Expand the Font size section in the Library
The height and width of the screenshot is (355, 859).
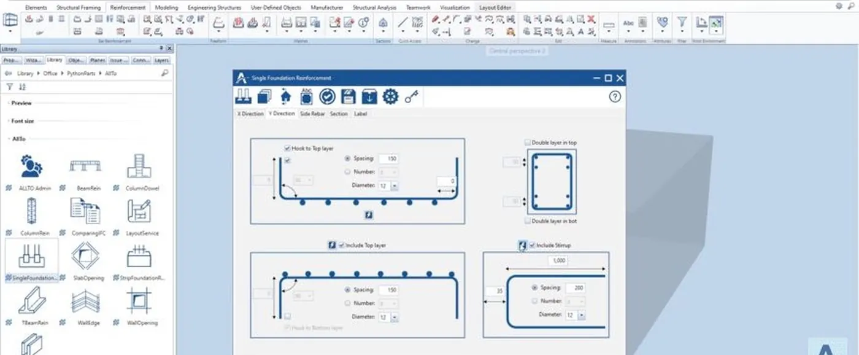(x=23, y=121)
